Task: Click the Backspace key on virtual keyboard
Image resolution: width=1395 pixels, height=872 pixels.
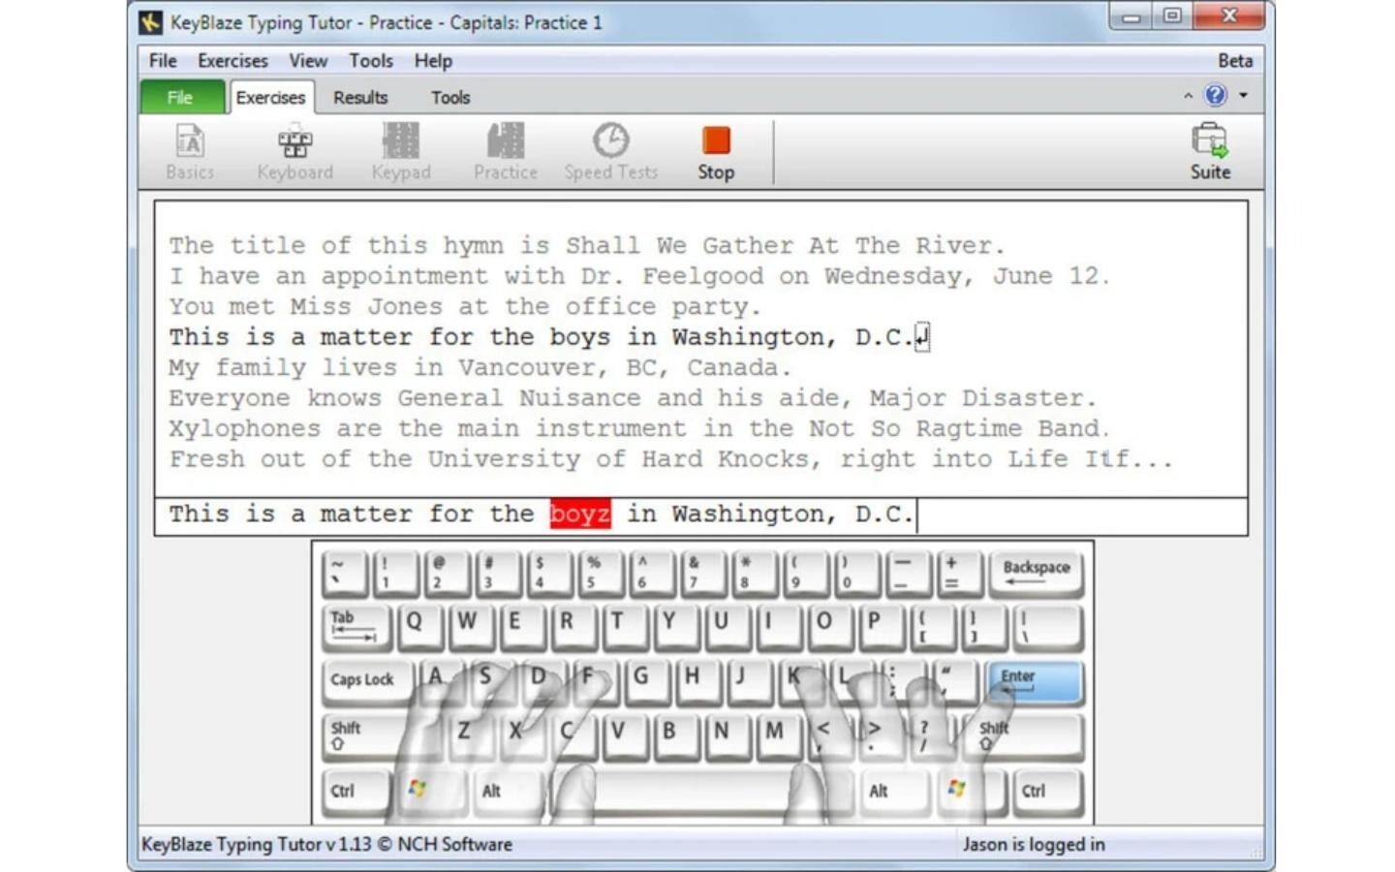Action: [x=1036, y=573]
